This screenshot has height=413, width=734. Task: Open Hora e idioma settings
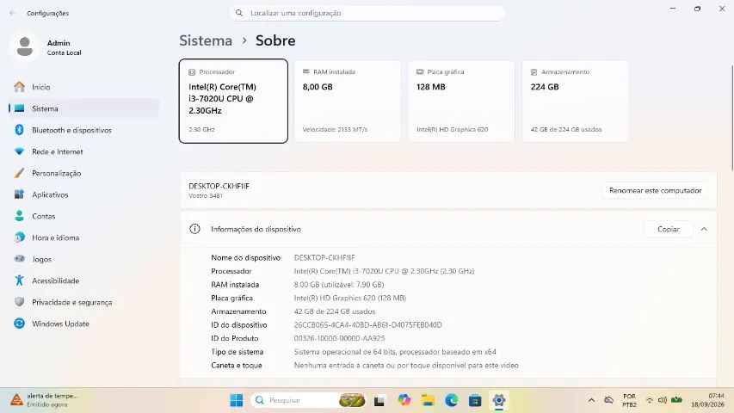pyautogui.click(x=83, y=237)
